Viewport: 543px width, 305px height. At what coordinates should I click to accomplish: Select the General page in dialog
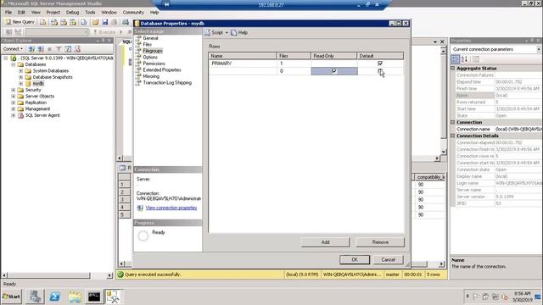coord(150,38)
